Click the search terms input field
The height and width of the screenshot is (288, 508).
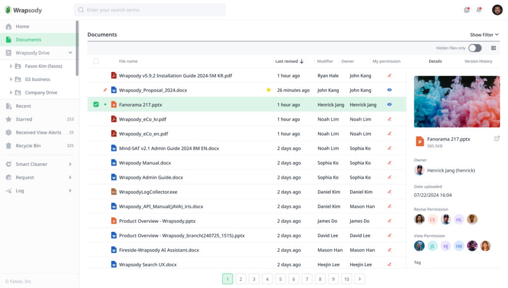(x=150, y=10)
